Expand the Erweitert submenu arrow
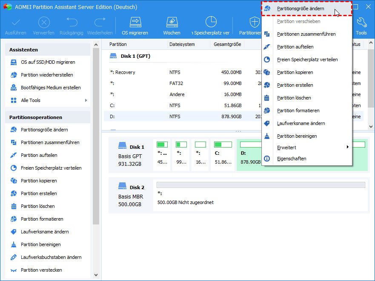Screen dimensions: 375x281 coord(347,147)
